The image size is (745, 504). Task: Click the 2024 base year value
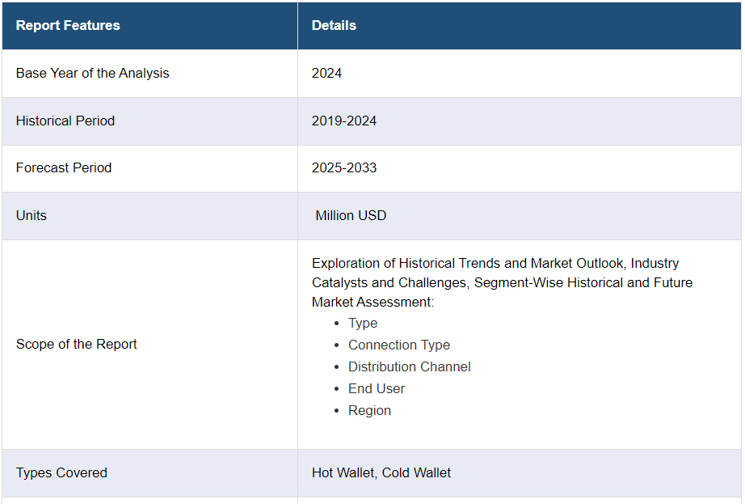coord(326,73)
